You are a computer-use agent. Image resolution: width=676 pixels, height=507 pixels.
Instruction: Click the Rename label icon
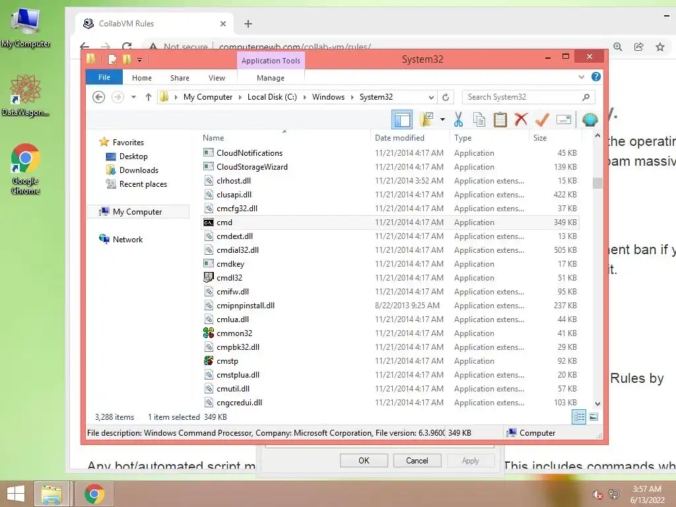564,120
